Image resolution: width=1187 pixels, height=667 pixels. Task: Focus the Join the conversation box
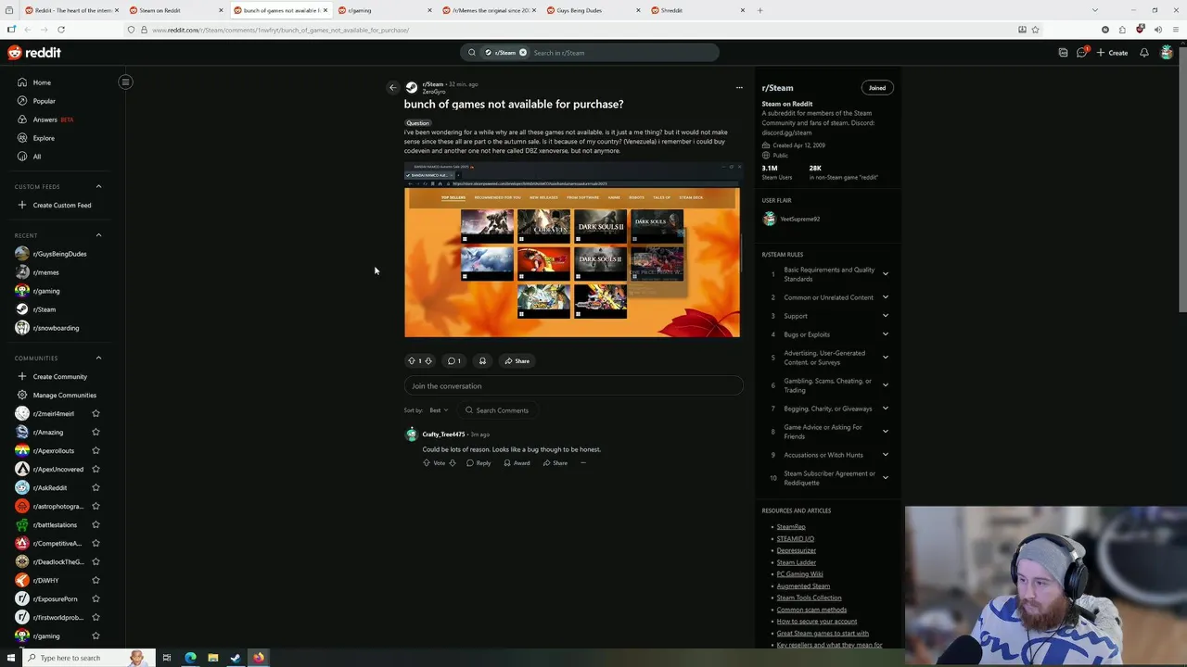(573, 386)
